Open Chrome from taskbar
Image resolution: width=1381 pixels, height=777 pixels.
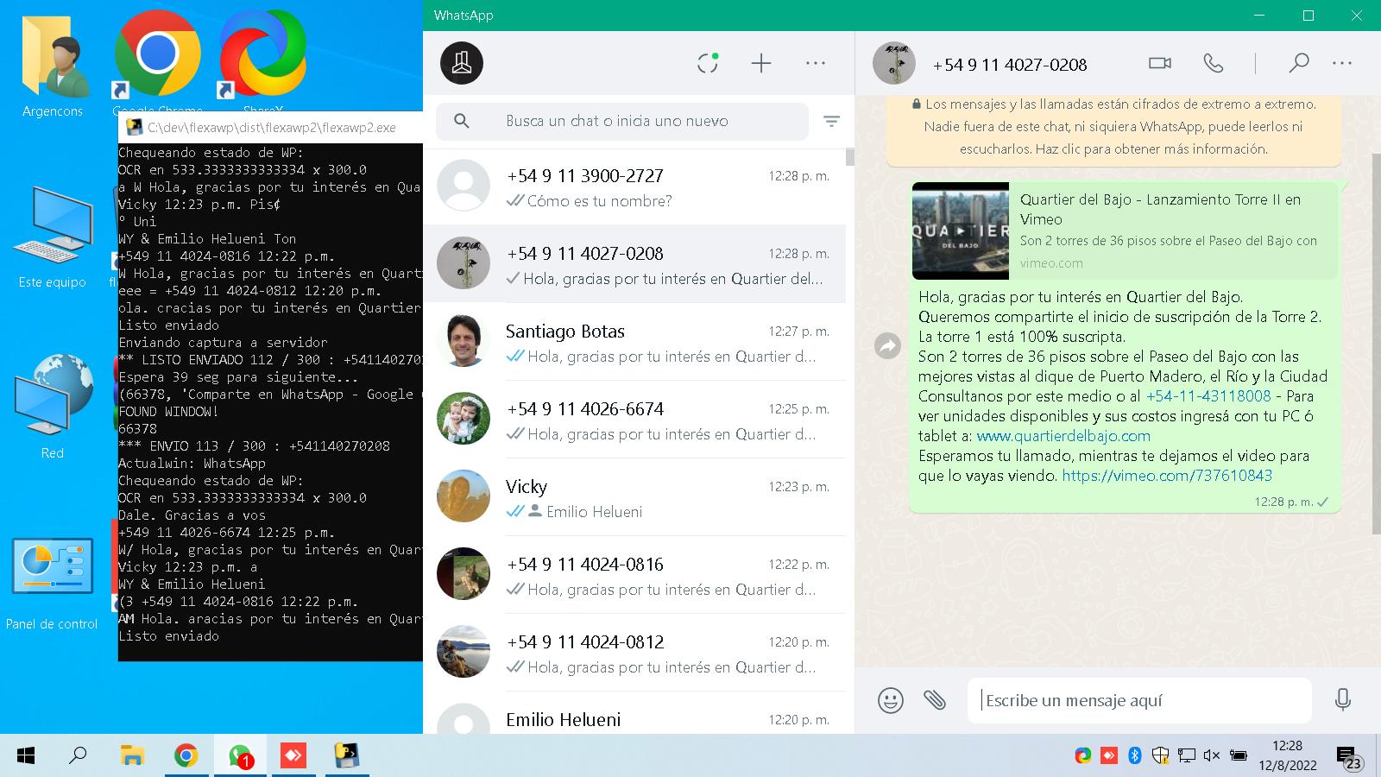[186, 756]
